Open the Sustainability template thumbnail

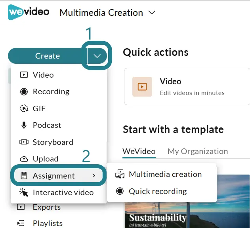pyautogui.click(x=187, y=215)
